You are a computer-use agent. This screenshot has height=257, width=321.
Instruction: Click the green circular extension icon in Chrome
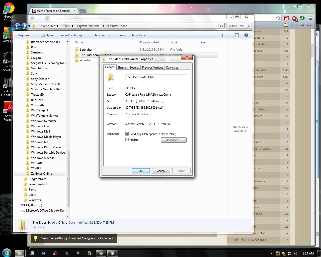pos(302,18)
